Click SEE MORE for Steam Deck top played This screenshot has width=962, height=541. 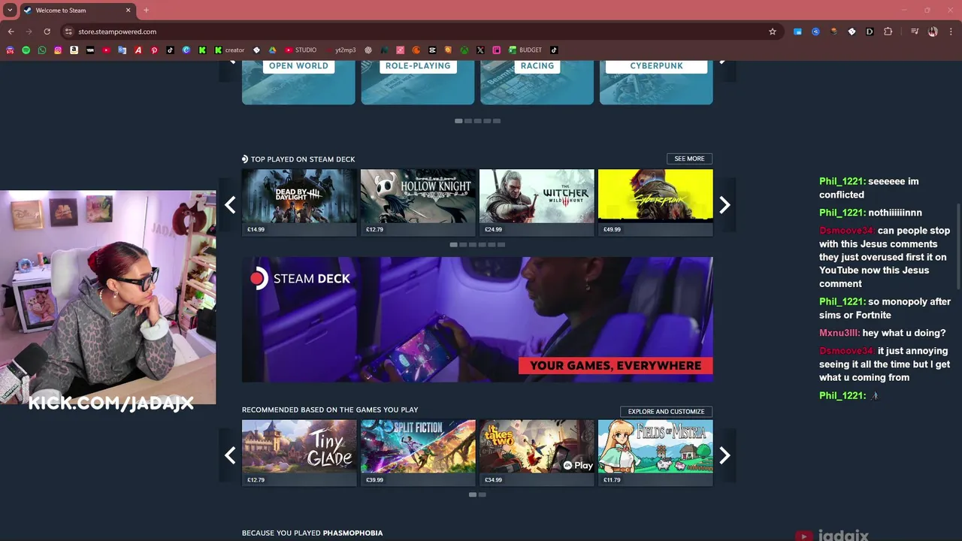point(689,159)
